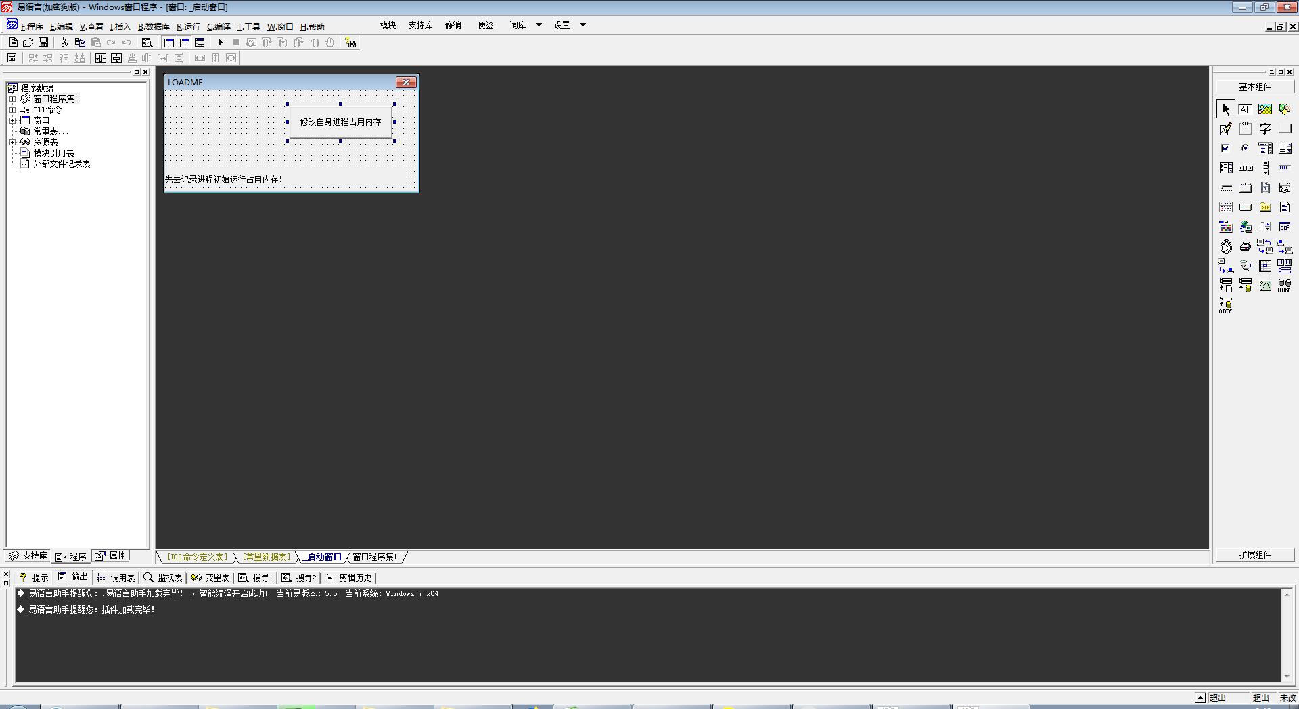Screen dimensions: 1299x709
Task: Toggle the first panel layout view button
Action: (x=169, y=42)
